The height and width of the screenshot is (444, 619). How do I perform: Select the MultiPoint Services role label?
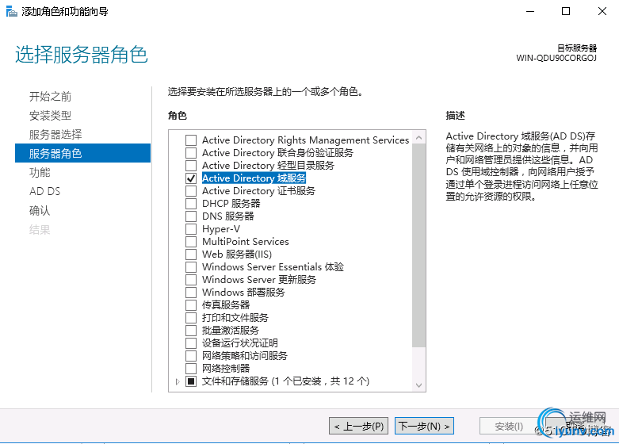tap(245, 241)
